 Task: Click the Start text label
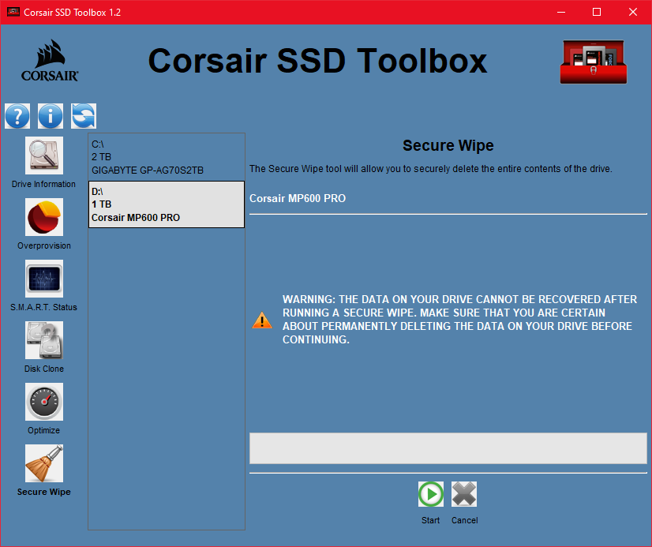point(430,520)
